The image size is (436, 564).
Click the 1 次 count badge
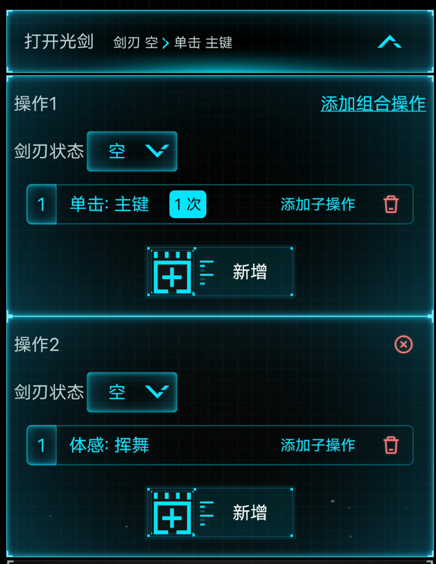(x=188, y=204)
